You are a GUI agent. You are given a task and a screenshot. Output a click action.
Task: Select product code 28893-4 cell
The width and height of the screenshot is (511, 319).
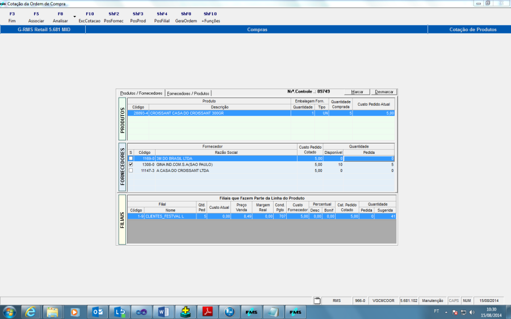tap(138, 113)
